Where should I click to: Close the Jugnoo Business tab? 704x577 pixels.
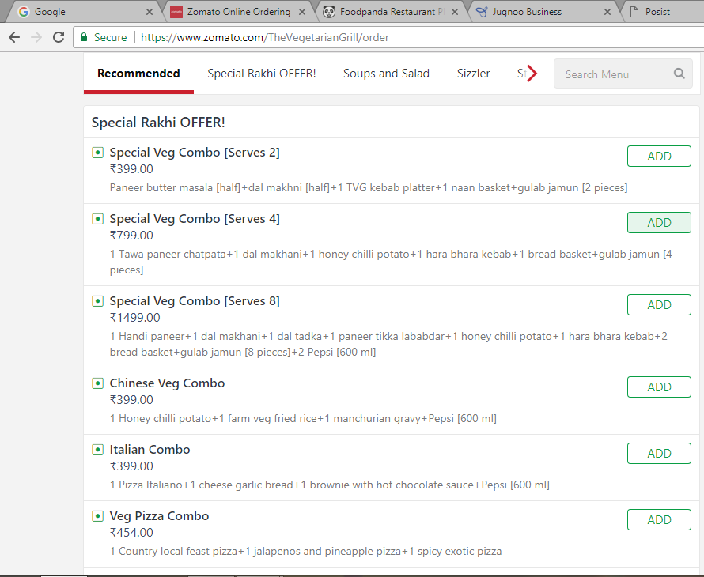607,12
